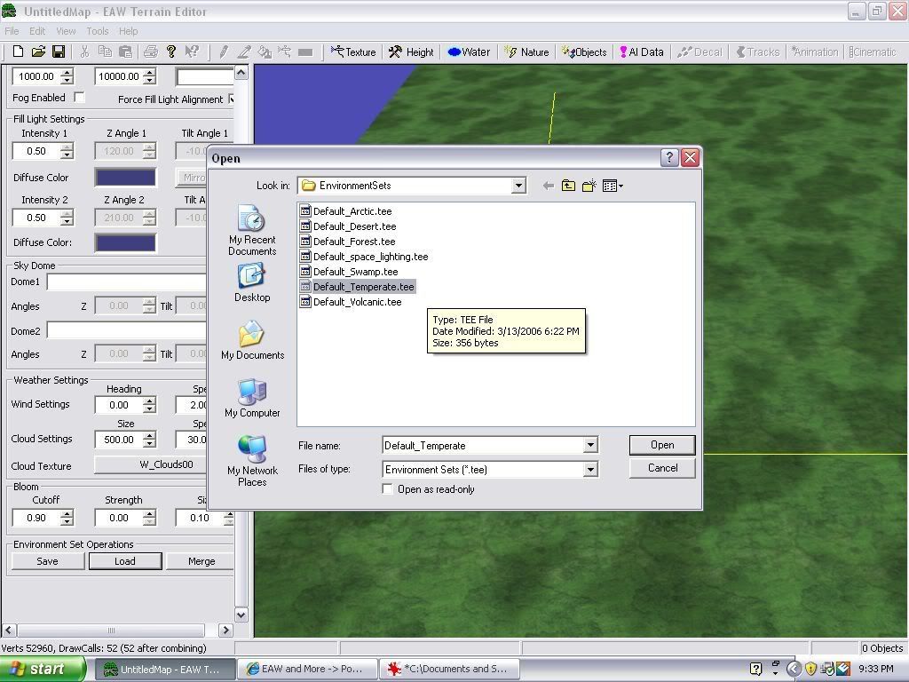The height and width of the screenshot is (682, 909).
Task: Create new folder in Open dialog
Action: (x=589, y=186)
